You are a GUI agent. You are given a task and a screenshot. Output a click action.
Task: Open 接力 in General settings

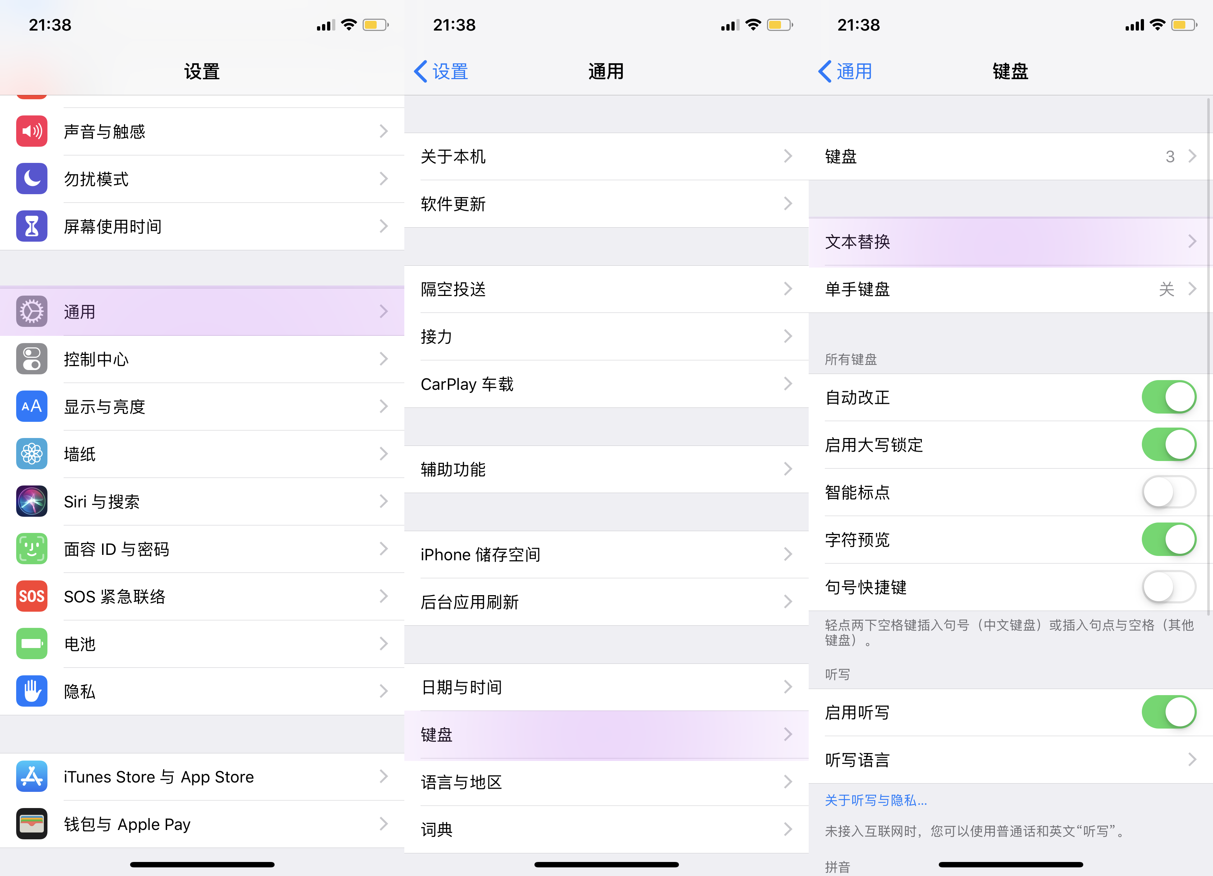[607, 337]
